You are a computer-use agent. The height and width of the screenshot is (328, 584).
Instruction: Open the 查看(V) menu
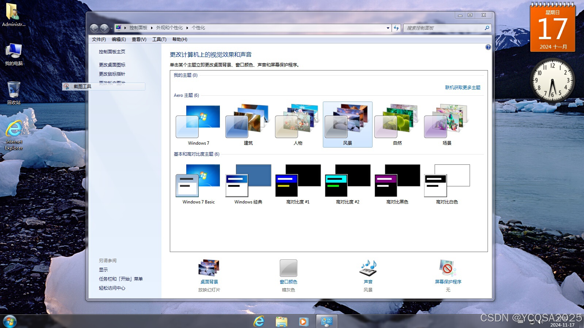pos(139,39)
